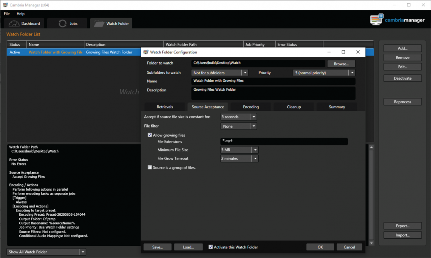Toggle Activate this Watch Folder checkbox
Image resolution: width=431 pixels, height=258 pixels.
pyautogui.click(x=211, y=247)
